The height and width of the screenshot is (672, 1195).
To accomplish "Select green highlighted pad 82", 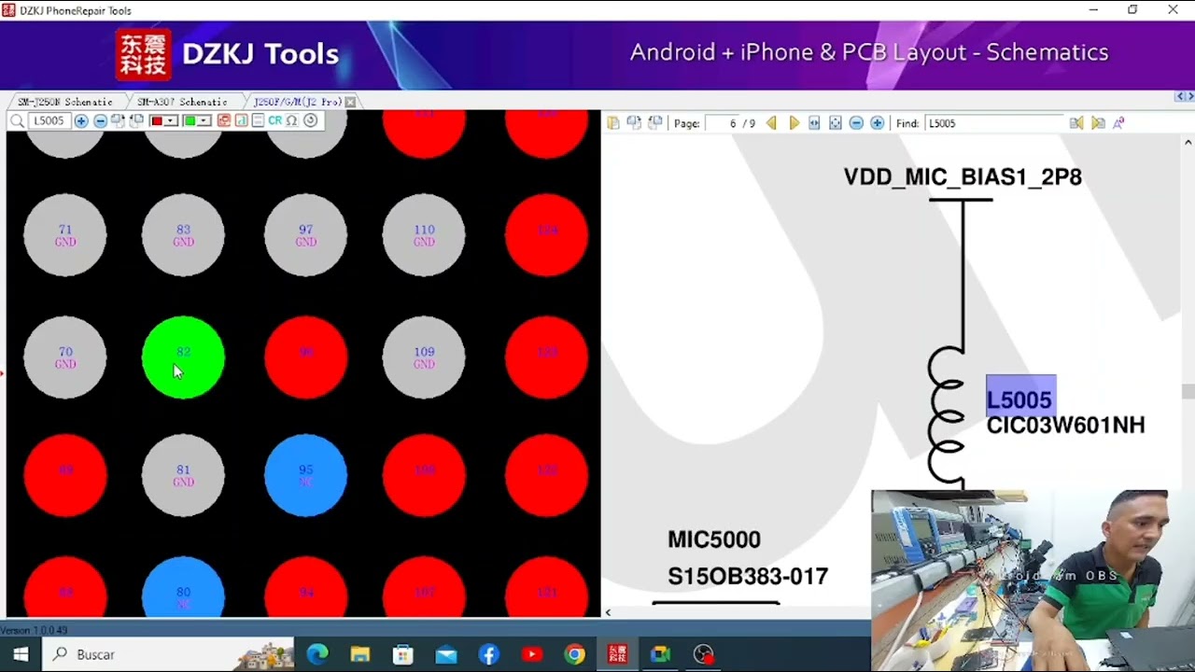I will pyautogui.click(x=183, y=357).
